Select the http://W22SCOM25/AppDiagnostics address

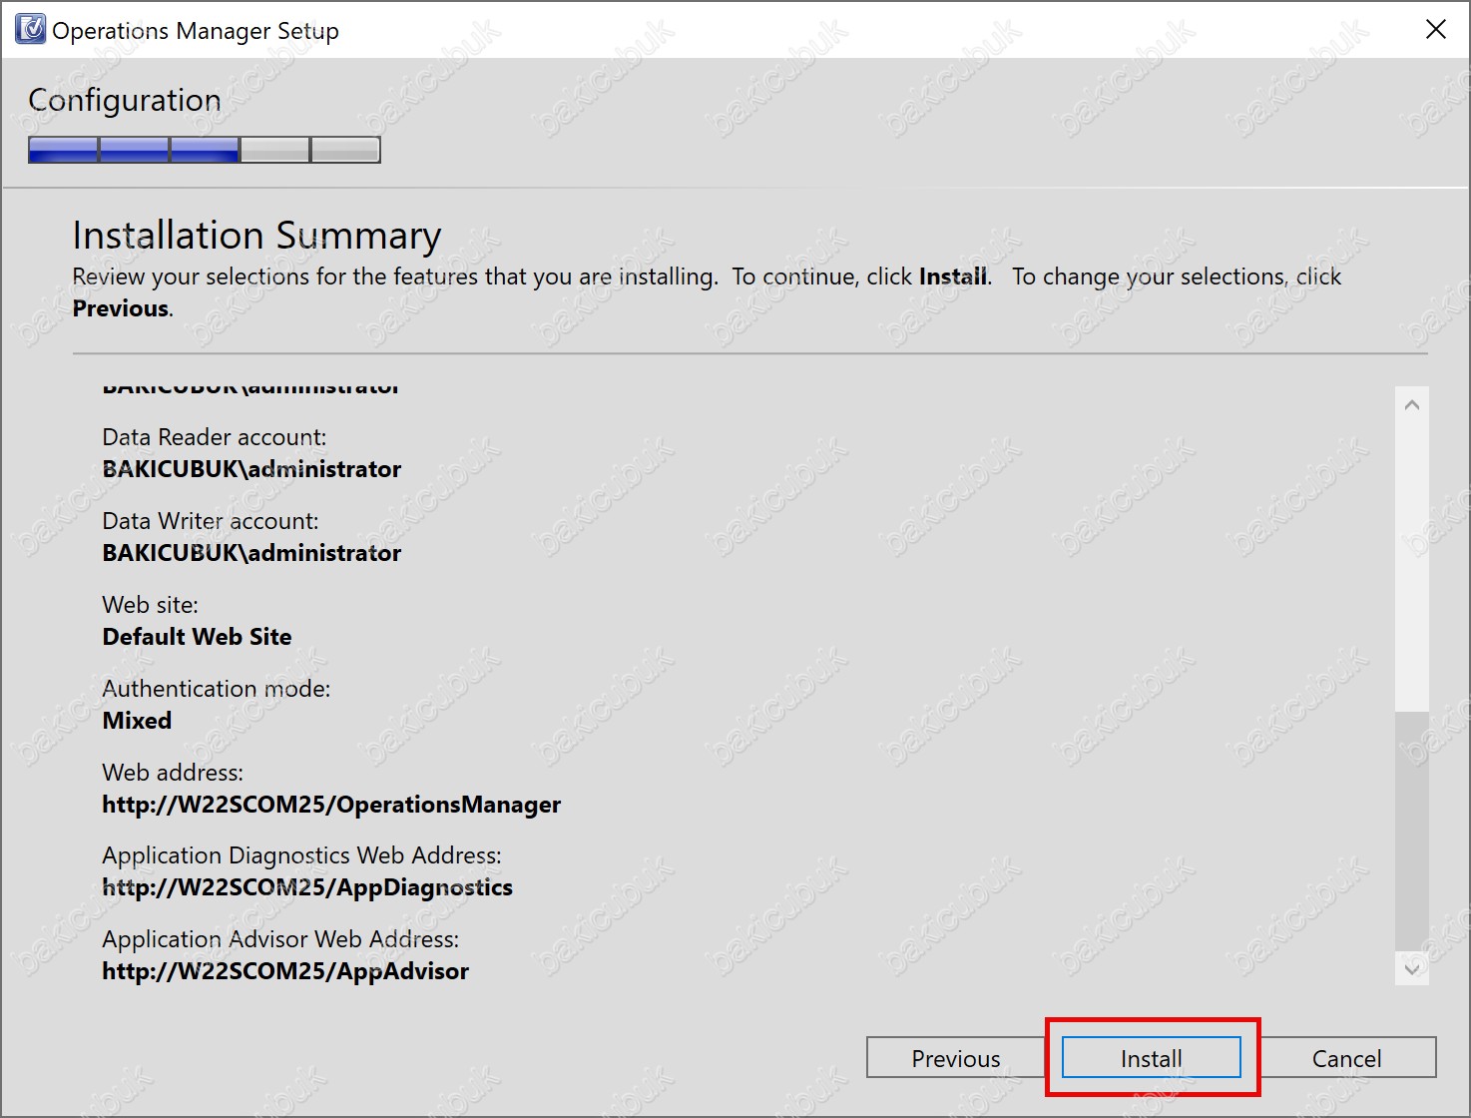[307, 887]
